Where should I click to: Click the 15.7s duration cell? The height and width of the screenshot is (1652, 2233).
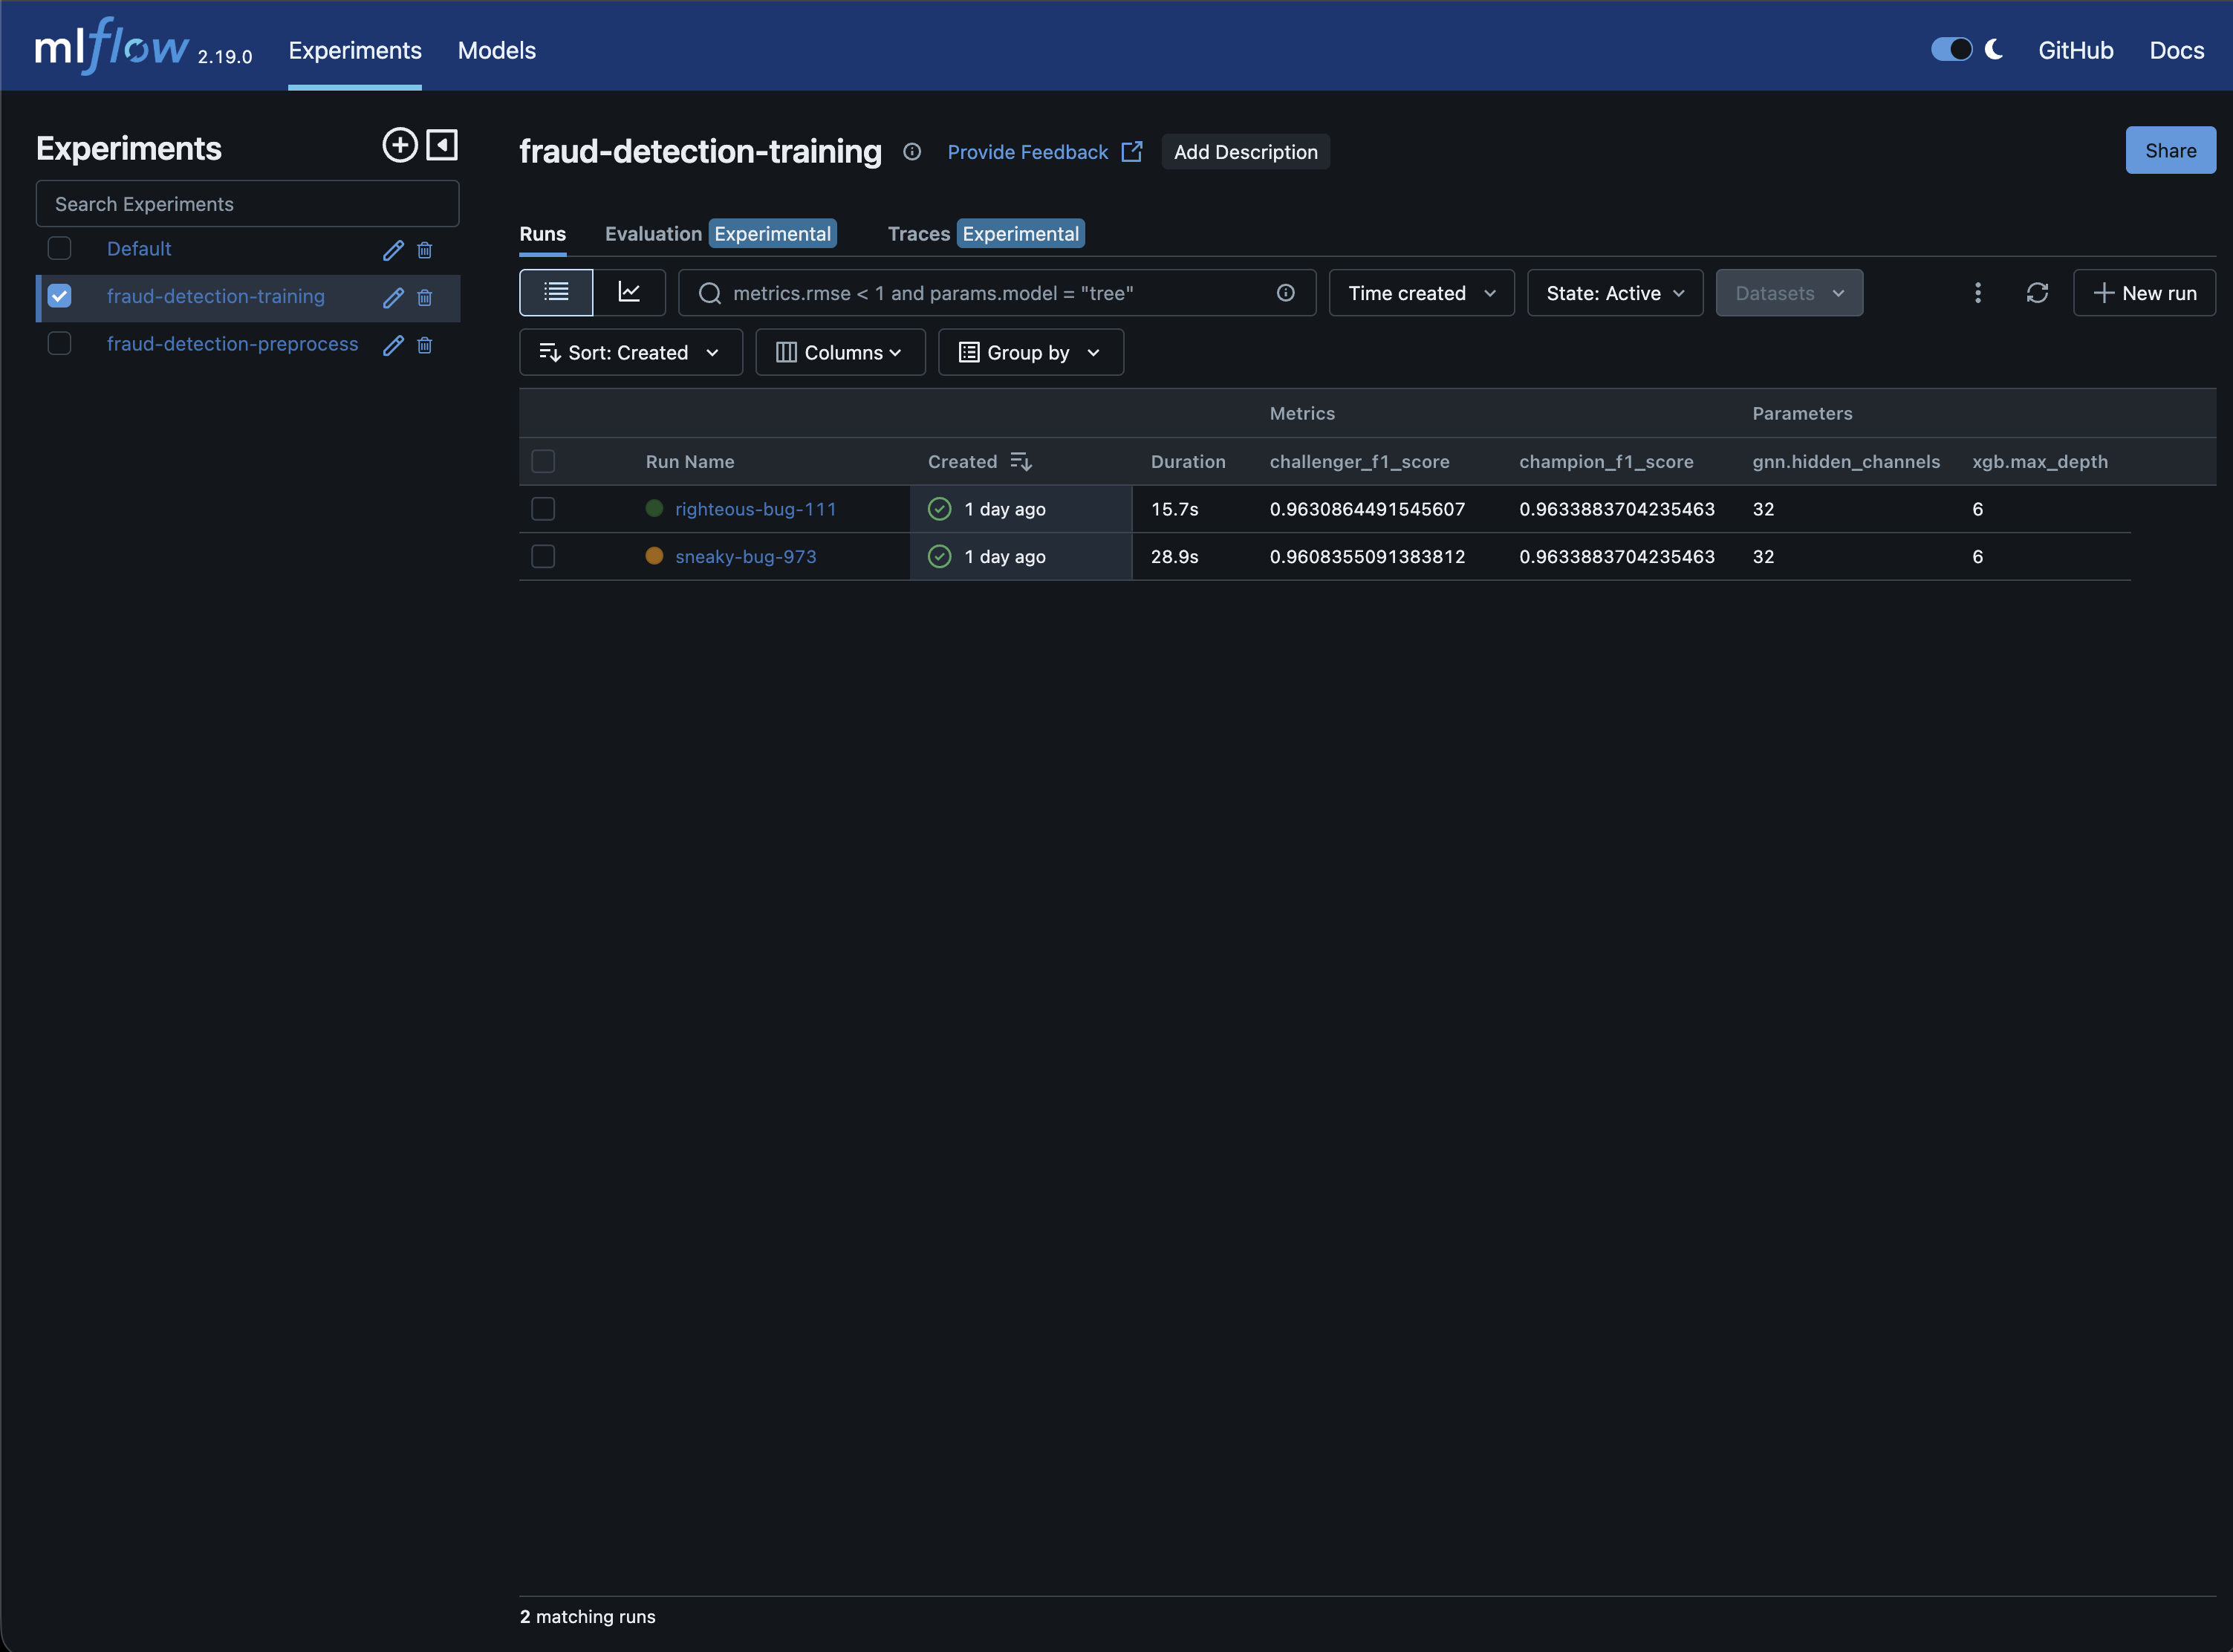pos(1174,509)
